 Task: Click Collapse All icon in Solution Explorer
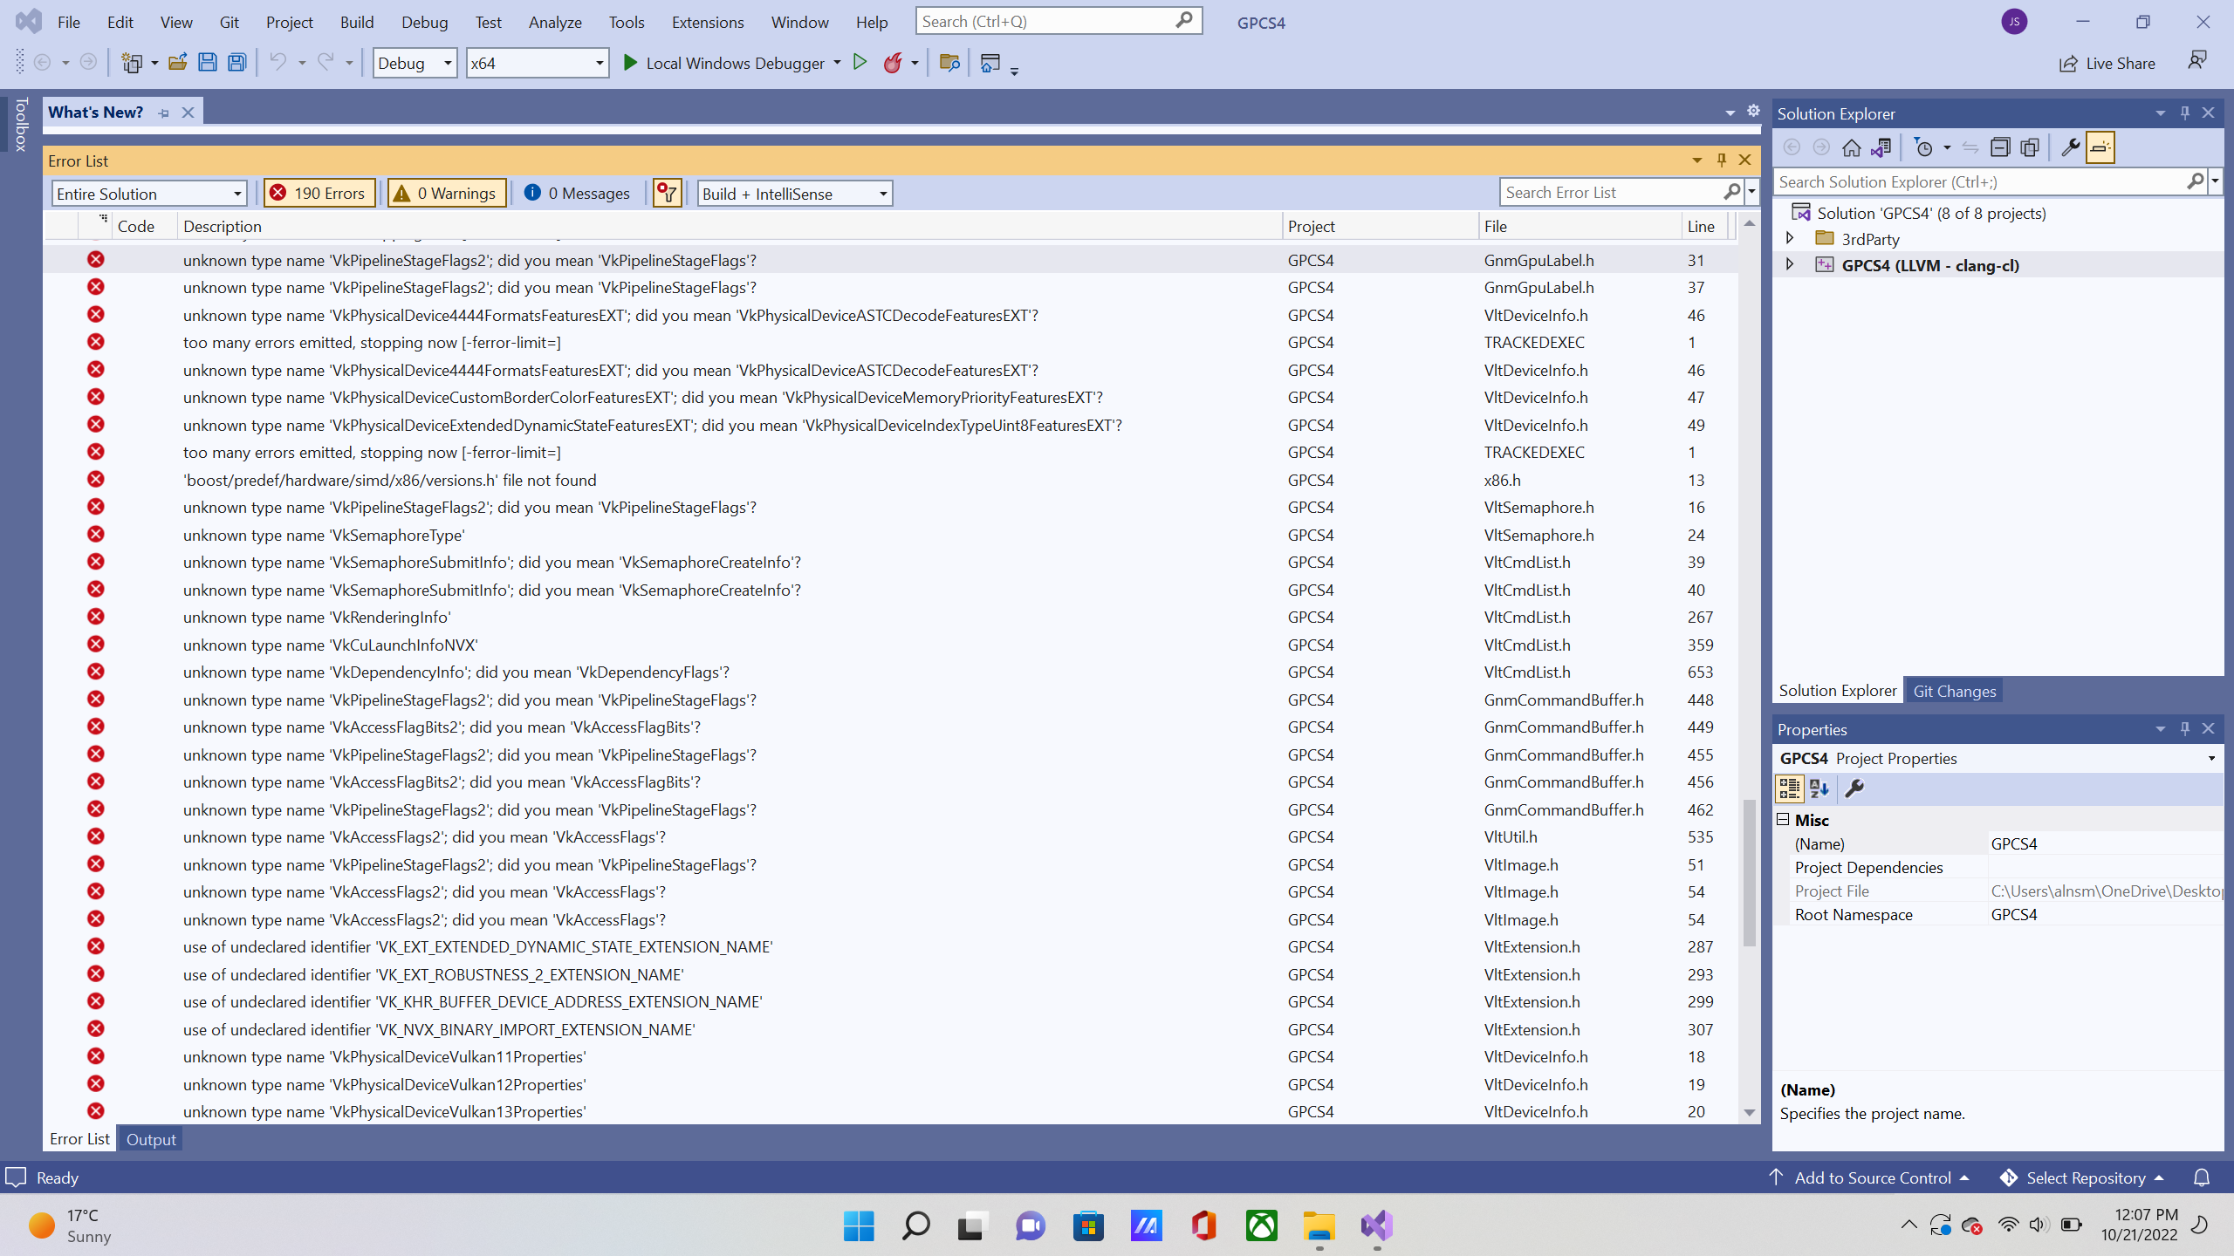pyautogui.click(x=1999, y=147)
